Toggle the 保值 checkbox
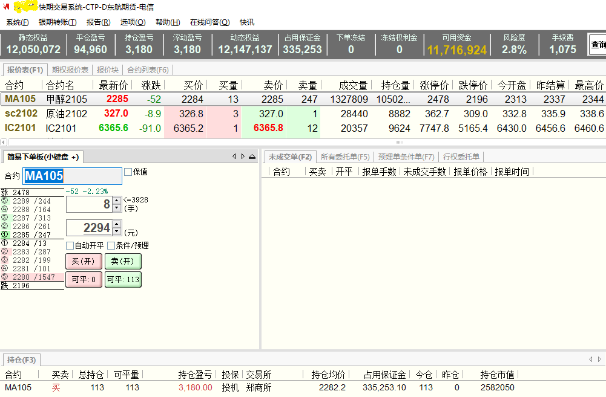The width and height of the screenshot is (606, 397). pyautogui.click(x=128, y=172)
